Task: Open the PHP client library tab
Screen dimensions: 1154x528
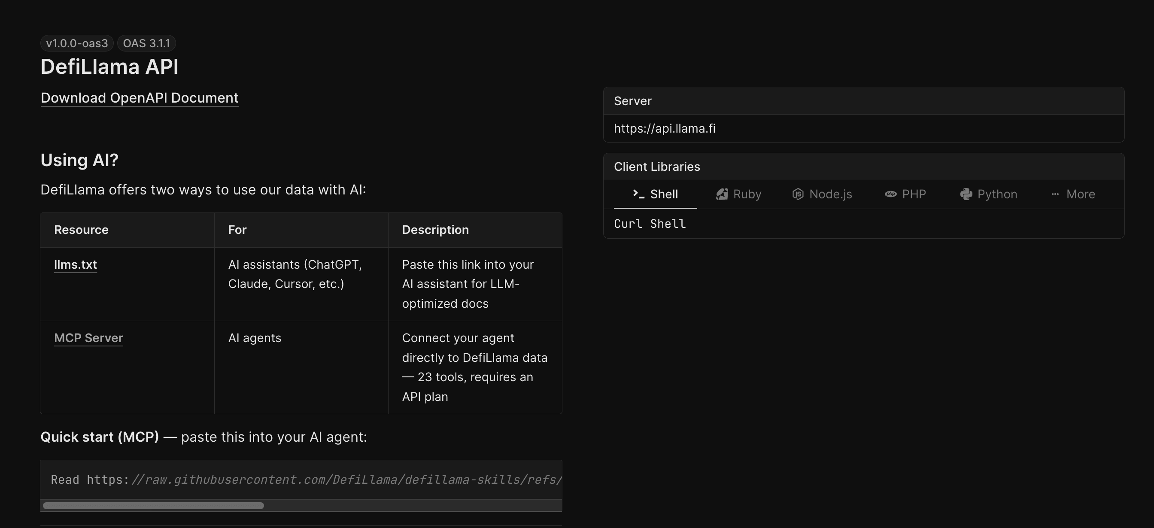Action: point(905,194)
